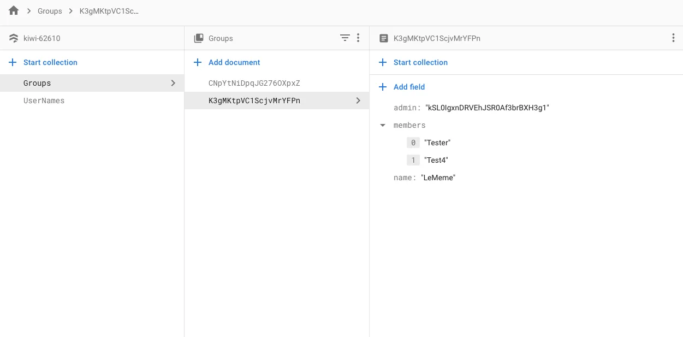Screen dimensions: 683x337
Task: Open document CNpYtNiDpqJG276OXpxZ
Action: pyautogui.click(x=254, y=83)
